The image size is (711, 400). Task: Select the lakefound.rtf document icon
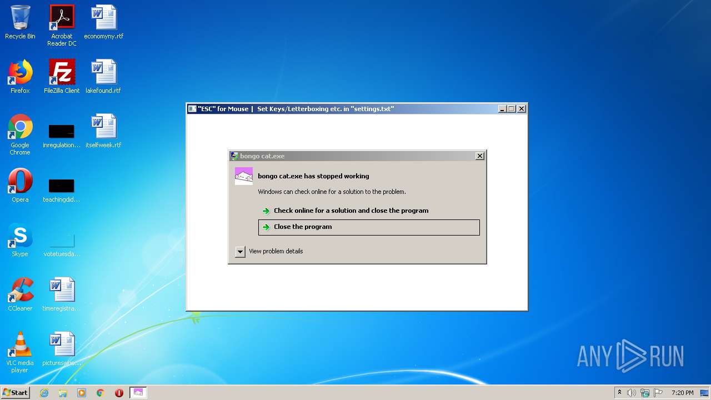103,77
